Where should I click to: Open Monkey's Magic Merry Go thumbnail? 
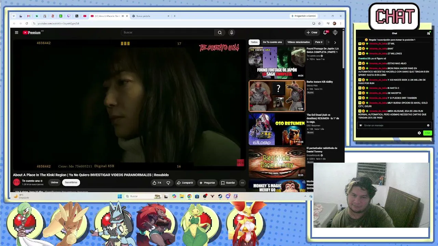[x=277, y=186]
